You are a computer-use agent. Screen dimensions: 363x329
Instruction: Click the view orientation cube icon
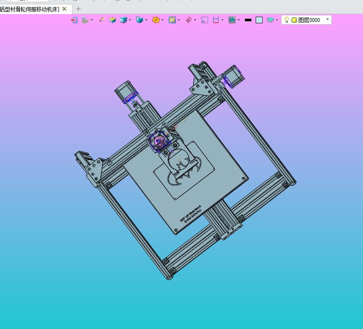click(139, 20)
